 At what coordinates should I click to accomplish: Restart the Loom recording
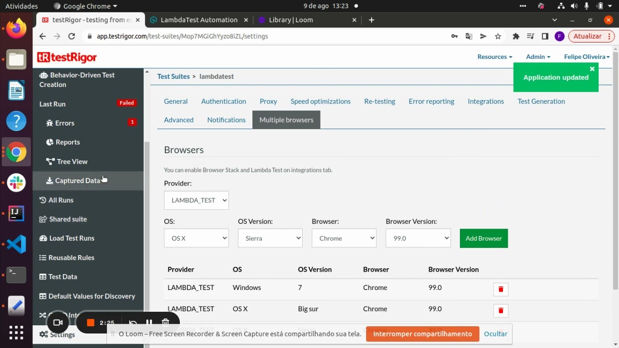pyautogui.click(x=133, y=322)
